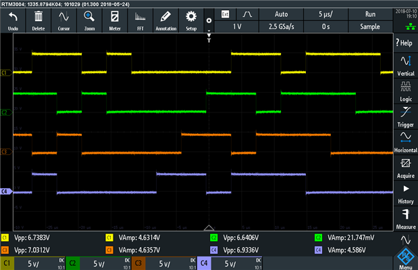
Task: Tap the 2.5 GSa/s sample rate
Action: click(x=281, y=26)
